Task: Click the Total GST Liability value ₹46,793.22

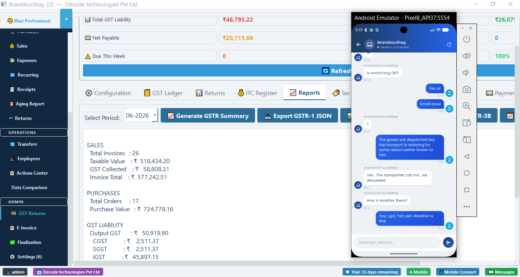Action: [x=238, y=19]
